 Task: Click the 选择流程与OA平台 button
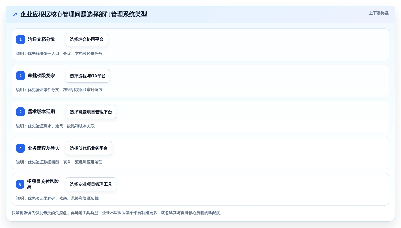click(x=88, y=76)
